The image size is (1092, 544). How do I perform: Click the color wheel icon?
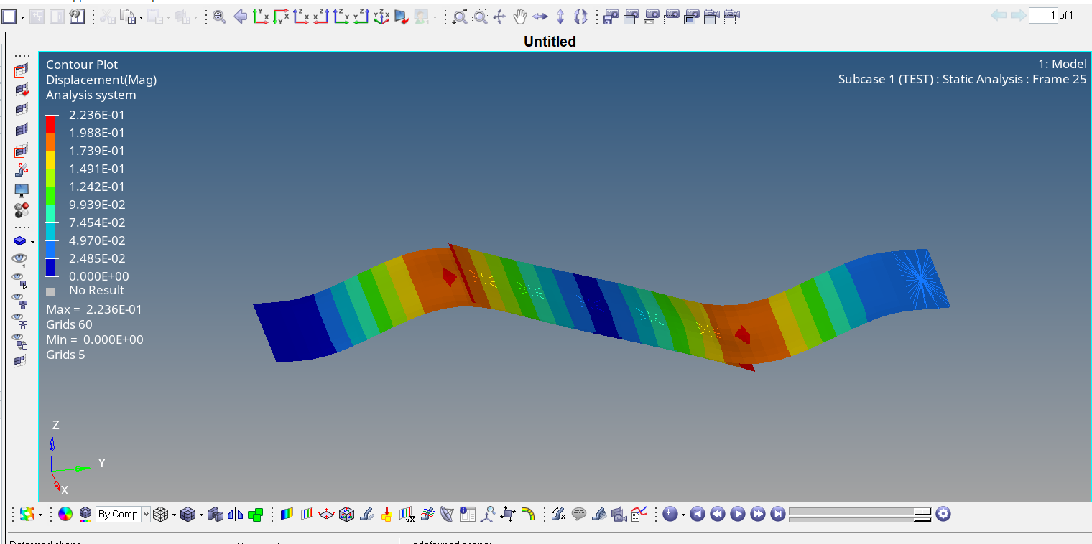coord(65,514)
